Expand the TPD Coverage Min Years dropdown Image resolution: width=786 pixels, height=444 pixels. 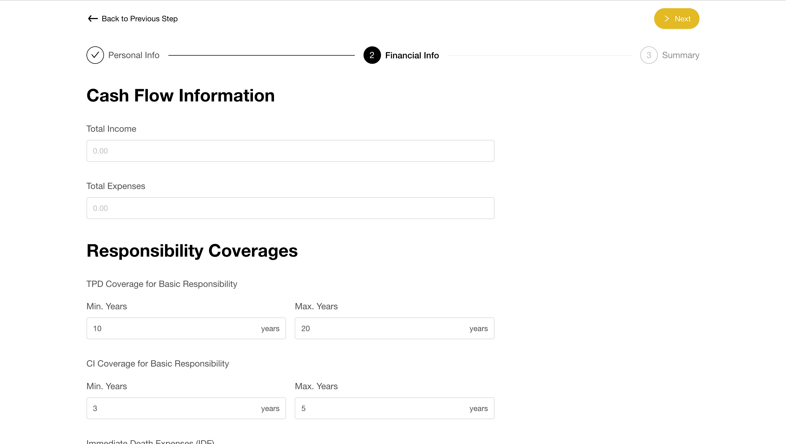(186, 328)
